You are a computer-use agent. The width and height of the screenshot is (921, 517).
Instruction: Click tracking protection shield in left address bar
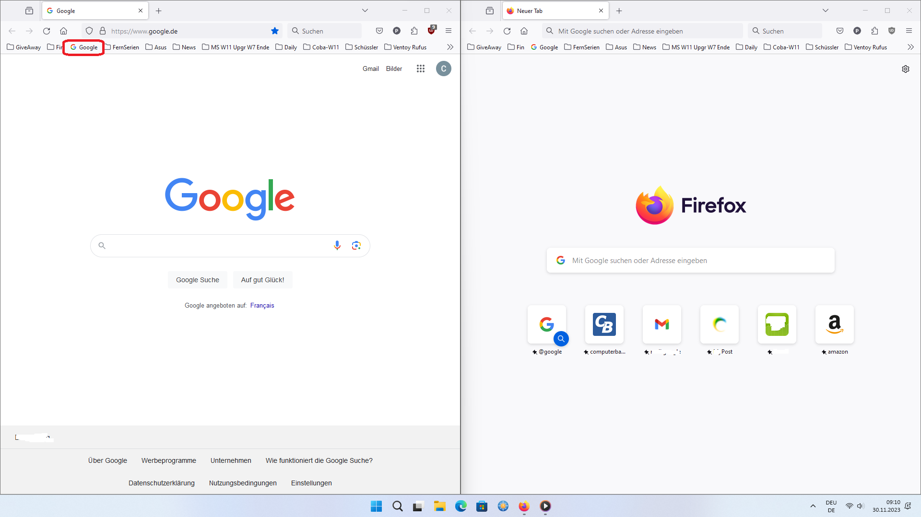pos(89,31)
